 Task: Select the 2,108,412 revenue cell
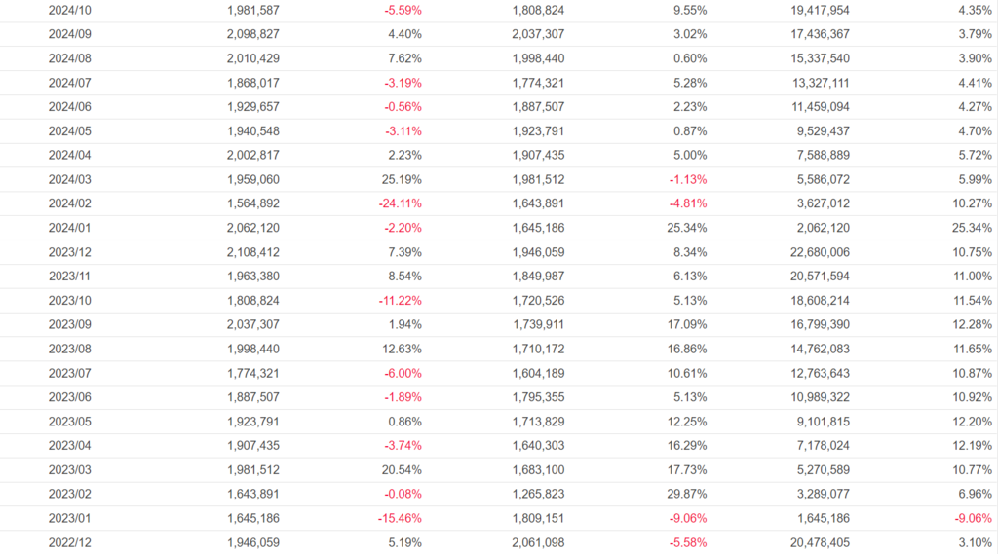click(256, 252)
